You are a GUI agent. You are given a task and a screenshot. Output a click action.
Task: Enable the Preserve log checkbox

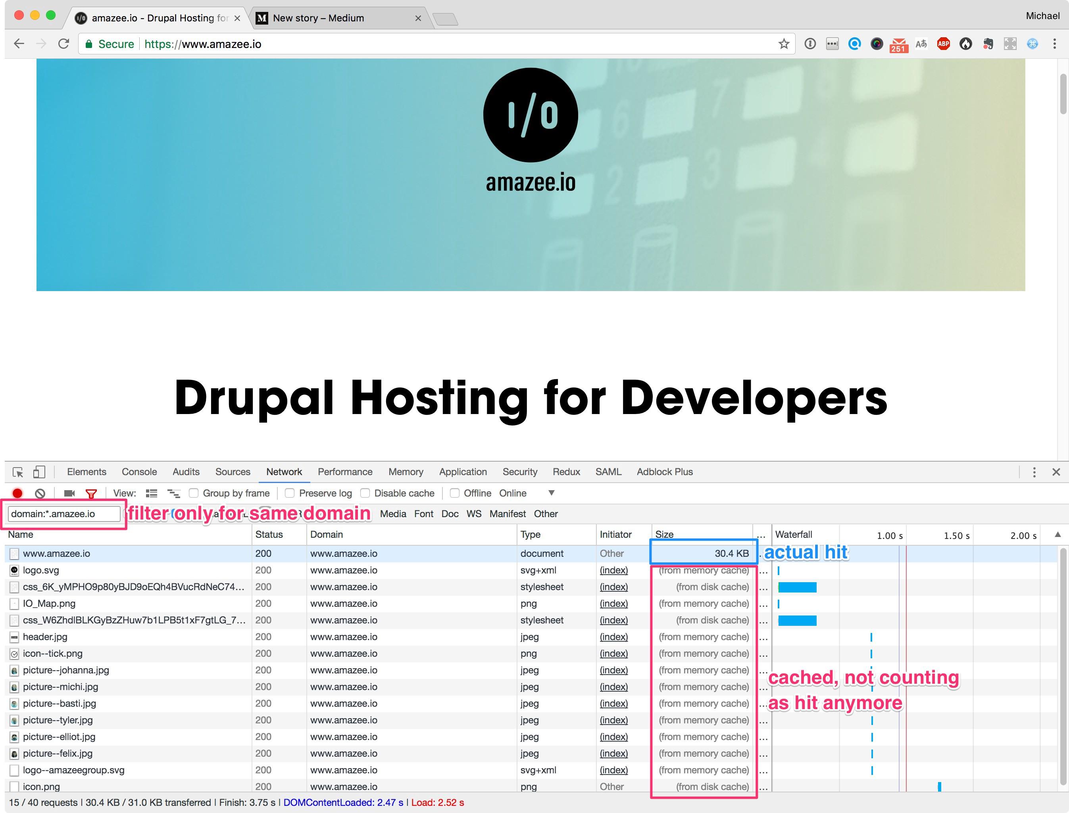(x=290, y=493)
